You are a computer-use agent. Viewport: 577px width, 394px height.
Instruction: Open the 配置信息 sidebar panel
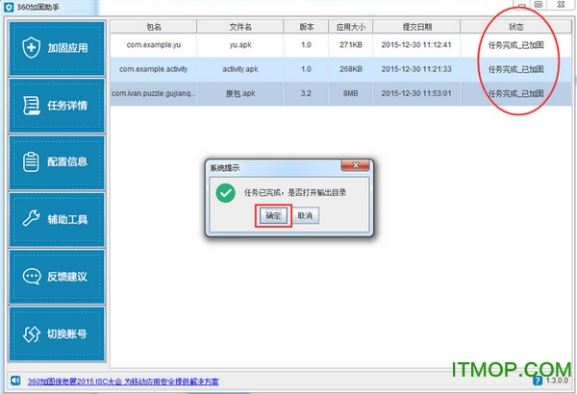(57, 161)
